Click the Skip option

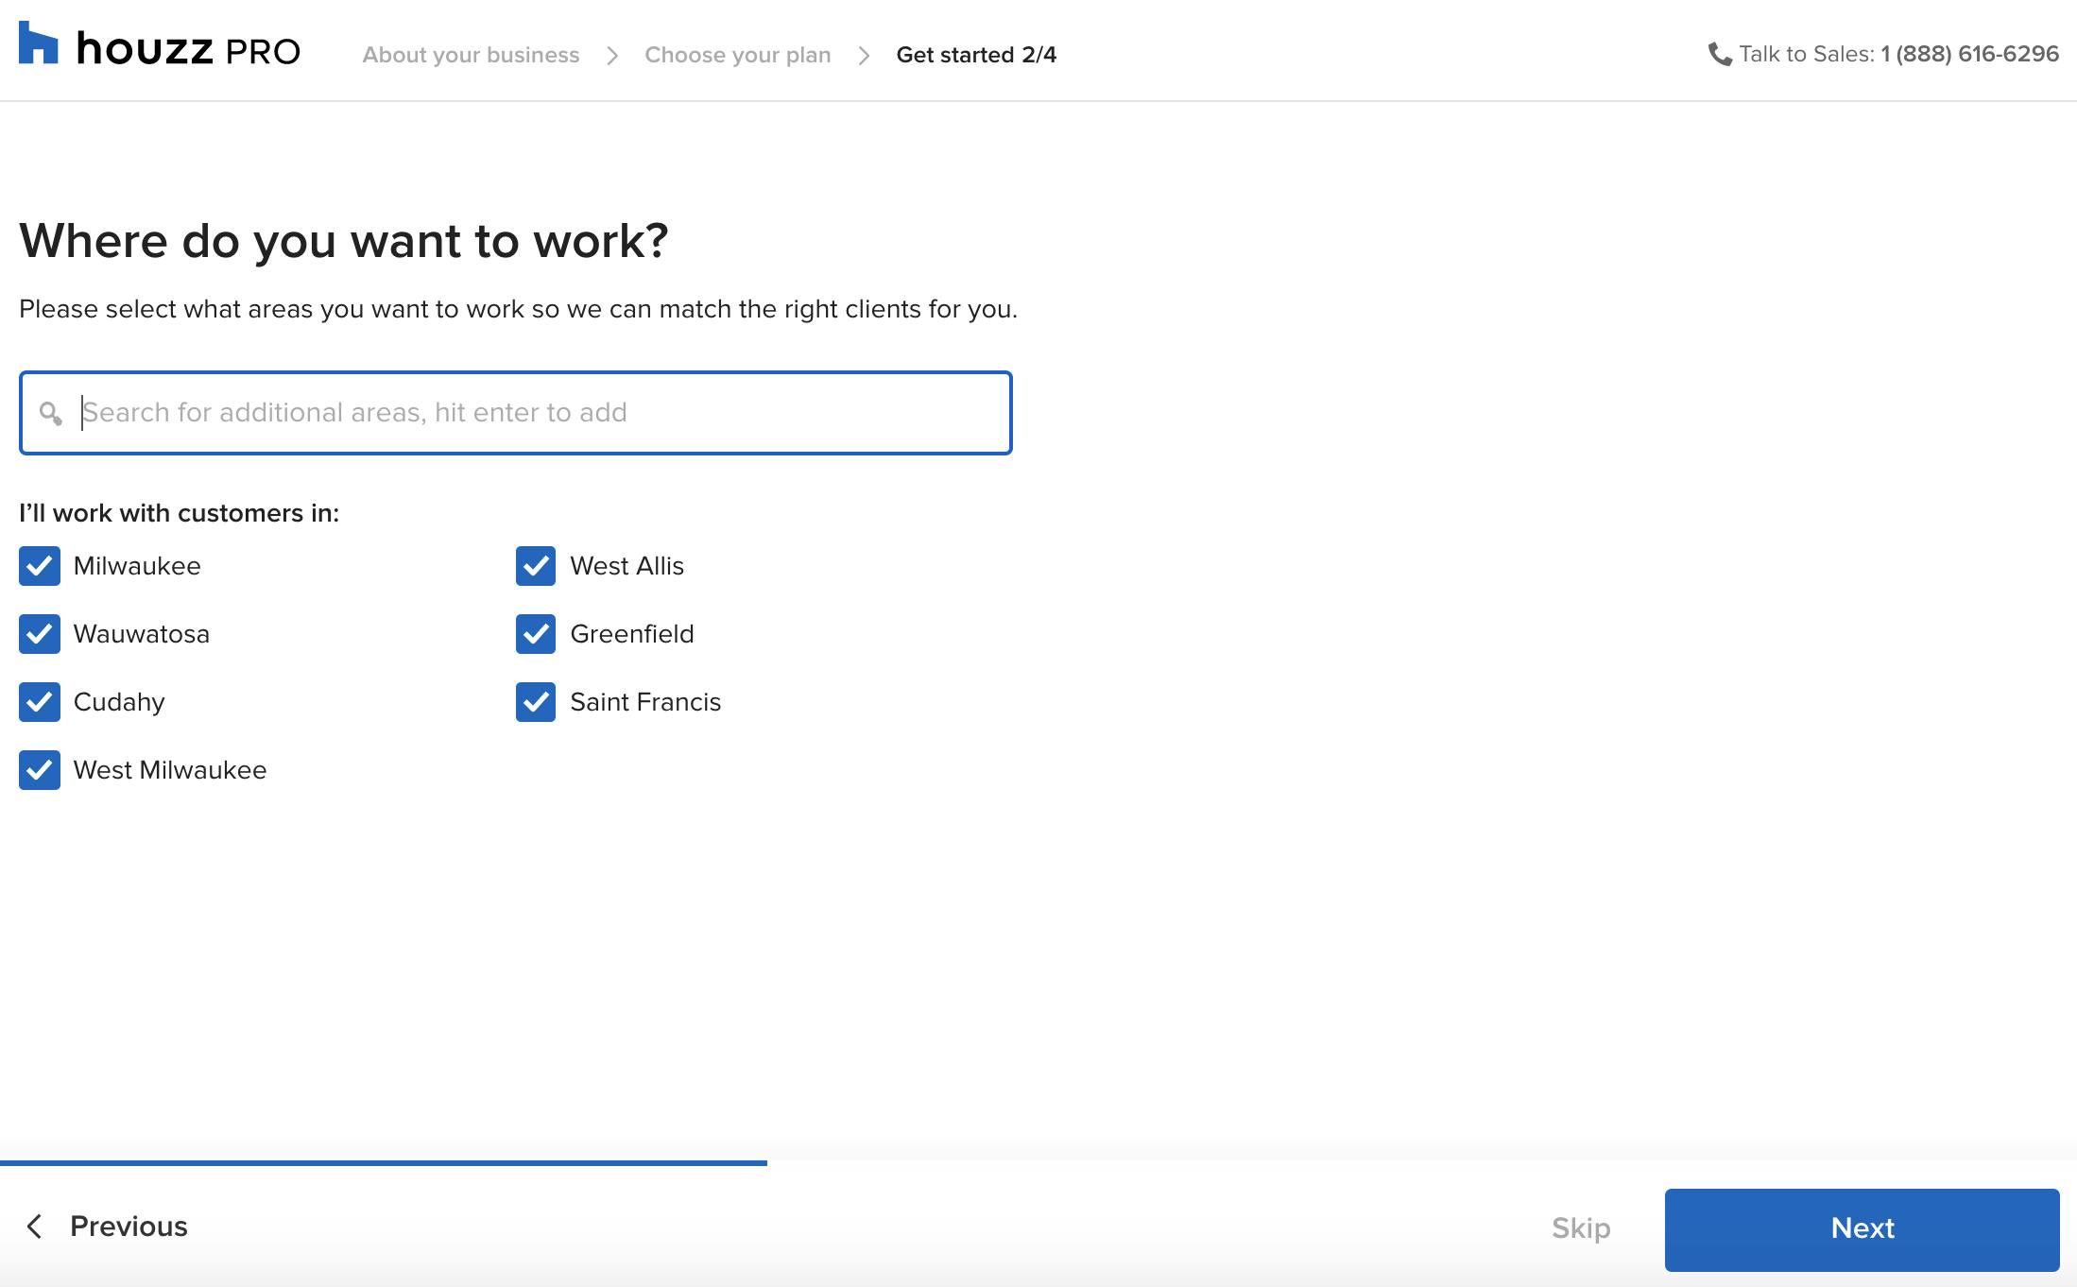pyautogui.click(x=1581, y=1228)
